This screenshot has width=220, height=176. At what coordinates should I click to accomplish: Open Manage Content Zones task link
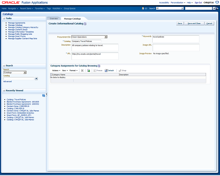pyautogui.click(x=18, y=30)
